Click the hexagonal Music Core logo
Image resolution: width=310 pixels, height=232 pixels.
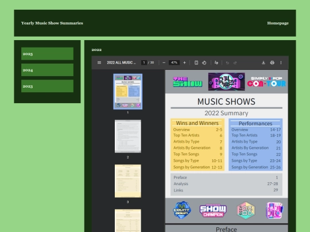[246, 210]
